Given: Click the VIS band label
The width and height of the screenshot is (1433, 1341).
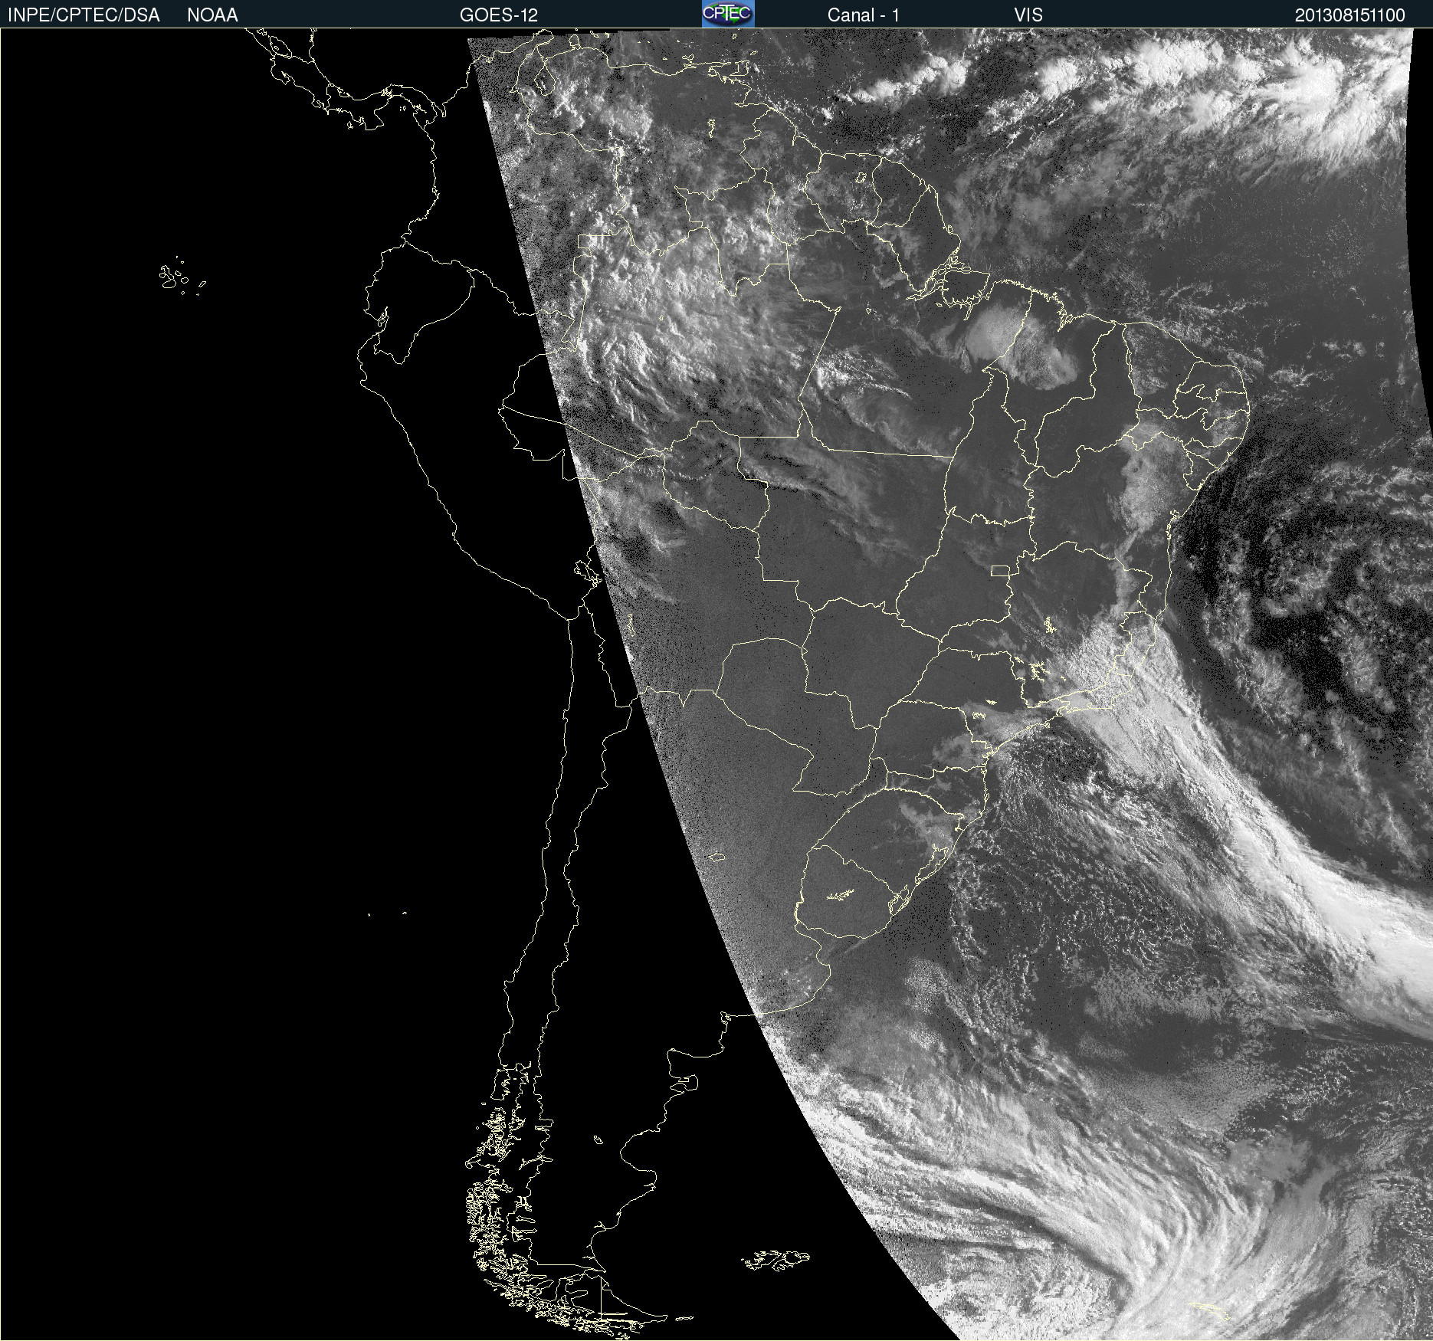Looking at the screenshot, I should point(1028,15).
